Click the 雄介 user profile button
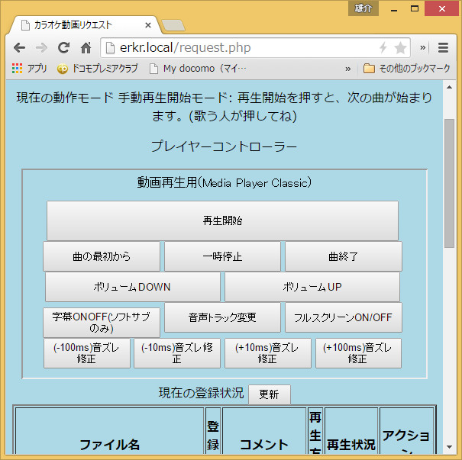Viewport: 462px width, 460px height. 363,8
